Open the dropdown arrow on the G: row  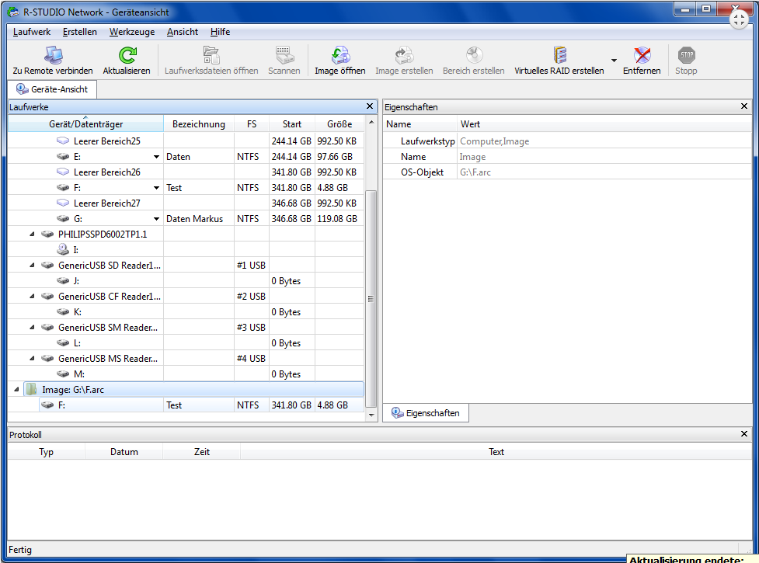pos(156,219)
